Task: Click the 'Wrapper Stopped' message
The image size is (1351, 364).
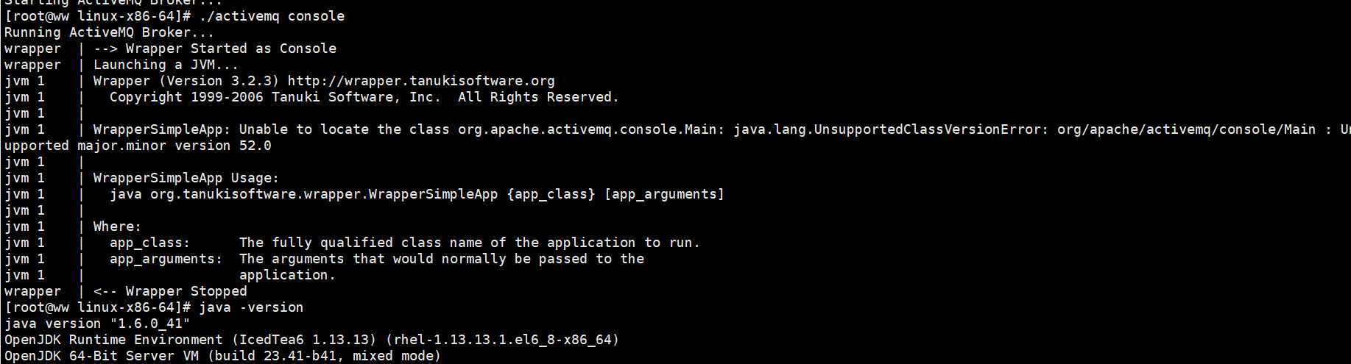Action: (186, 291)
